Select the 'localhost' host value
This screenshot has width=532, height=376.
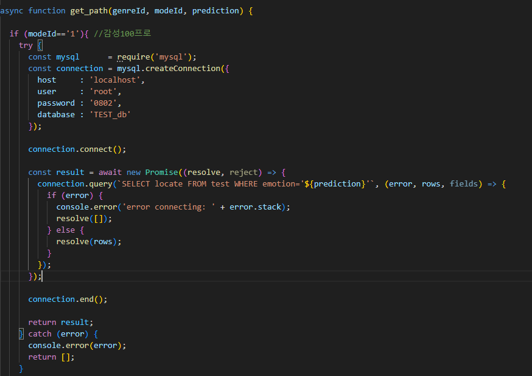click(x=114, y=80)
